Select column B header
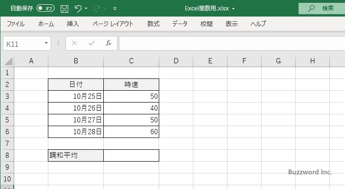Viewport: 345px width, 189px height. (76, 61)
